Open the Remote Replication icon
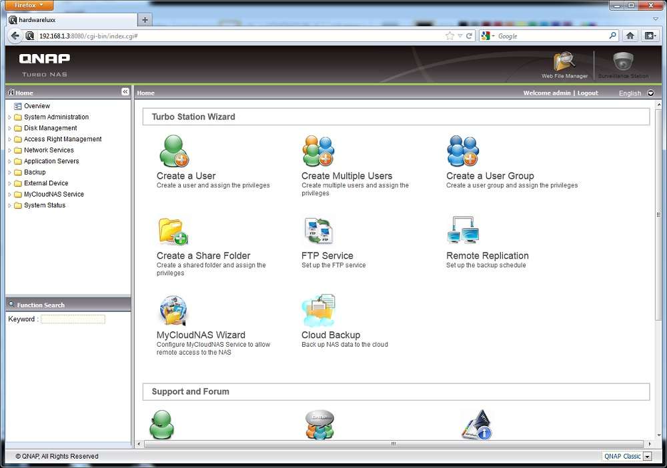This screenshot has height=468, width=667. point(464,230)
